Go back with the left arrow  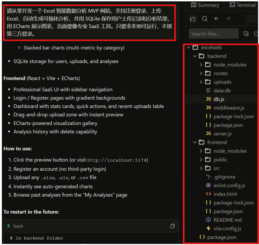[x=216, y=19]
